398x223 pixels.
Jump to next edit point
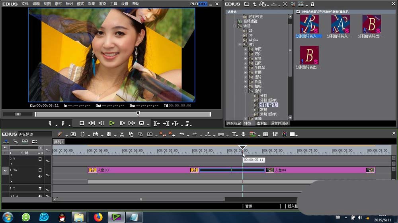pos(166,123)
